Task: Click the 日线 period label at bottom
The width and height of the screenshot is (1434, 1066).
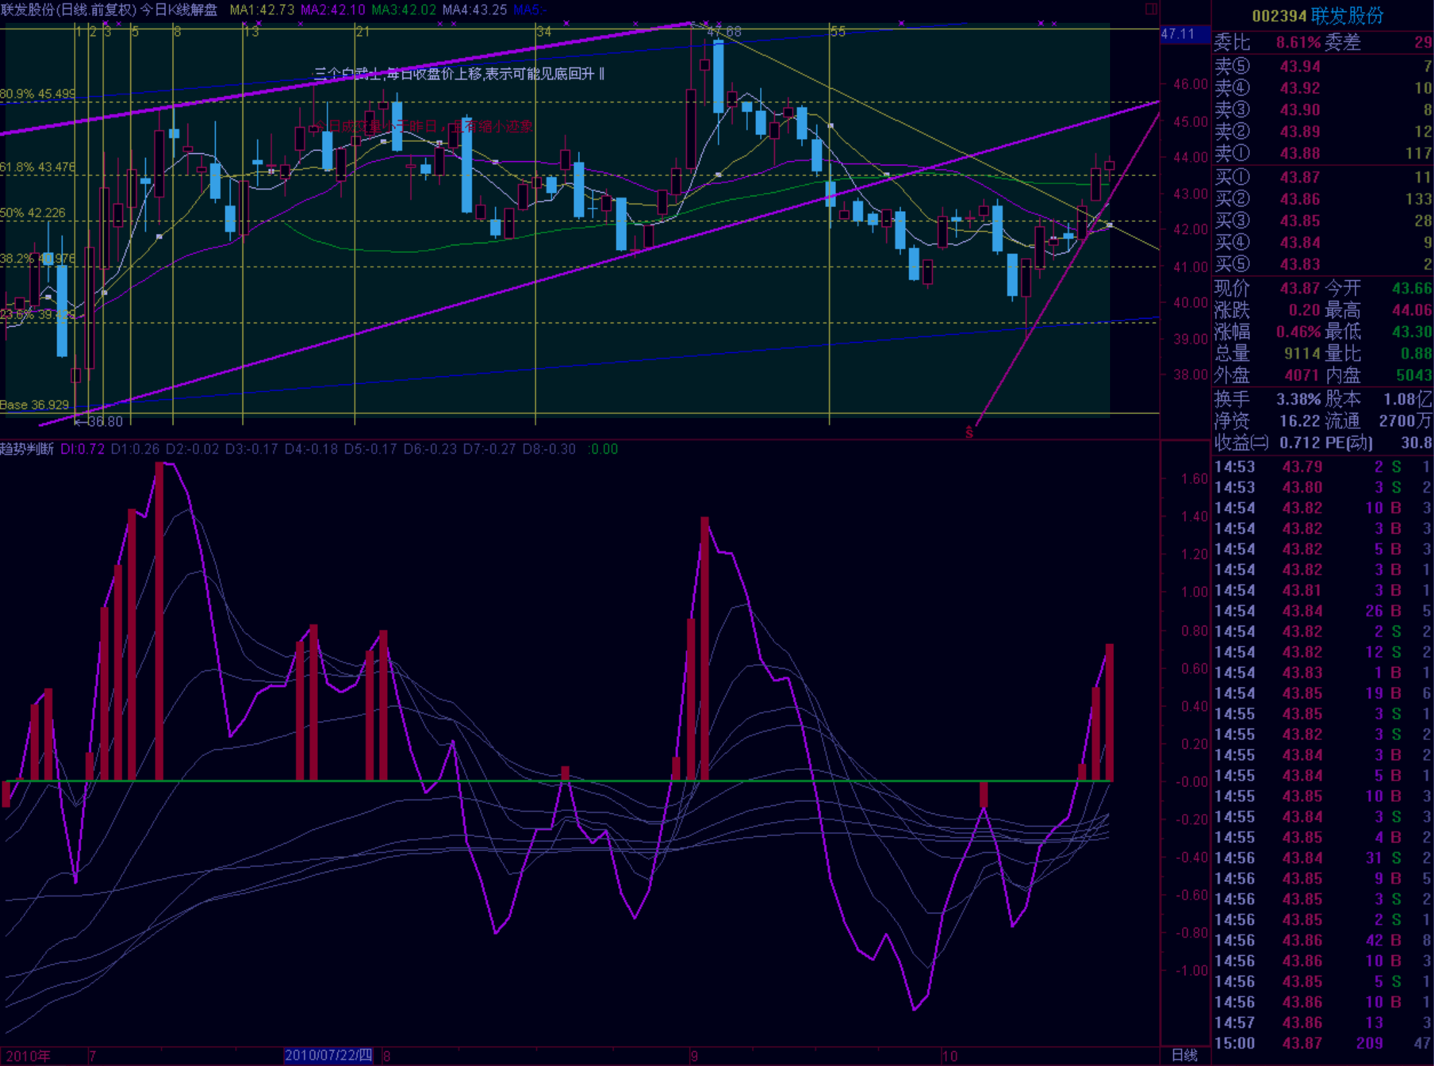Action: click(1184, 1055)
